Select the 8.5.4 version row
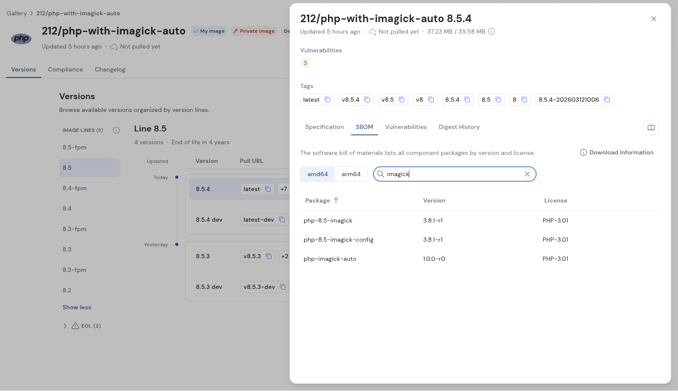Image resolution: width=678 pixels, height=391 pixels. [x=239, y=189]
